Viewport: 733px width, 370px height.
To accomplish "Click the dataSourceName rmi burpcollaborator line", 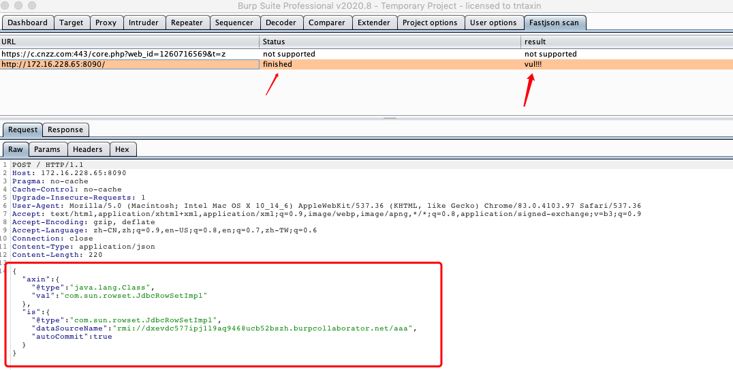I will [x=224, y=328].
